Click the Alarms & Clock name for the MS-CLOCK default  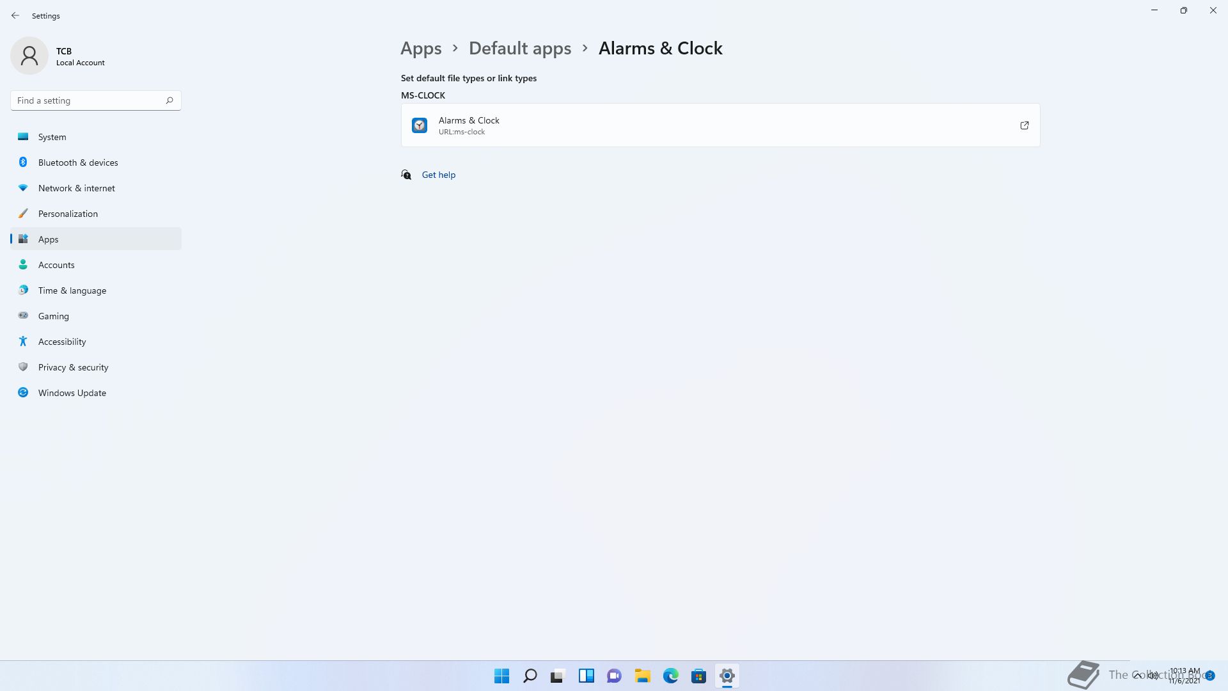(469, 120)
